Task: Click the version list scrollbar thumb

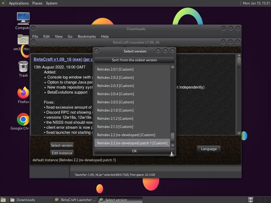Action: [173, 137]
